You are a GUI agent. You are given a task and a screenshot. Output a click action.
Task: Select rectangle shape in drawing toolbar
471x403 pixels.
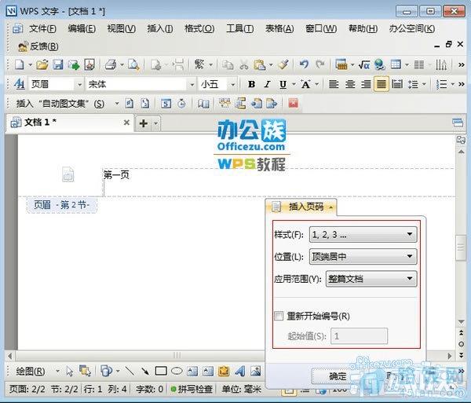pyautogui.click(x=161, y=371)
